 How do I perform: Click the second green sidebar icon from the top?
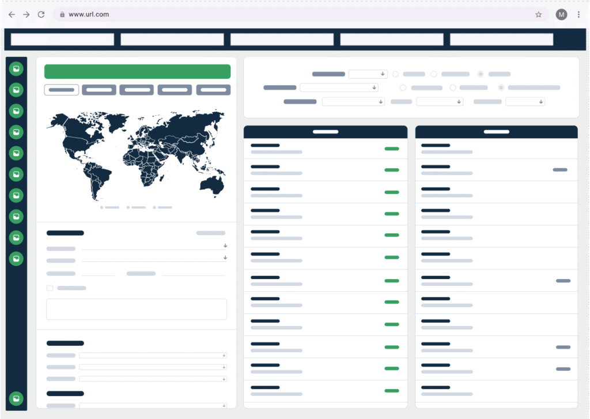(16, 89)
